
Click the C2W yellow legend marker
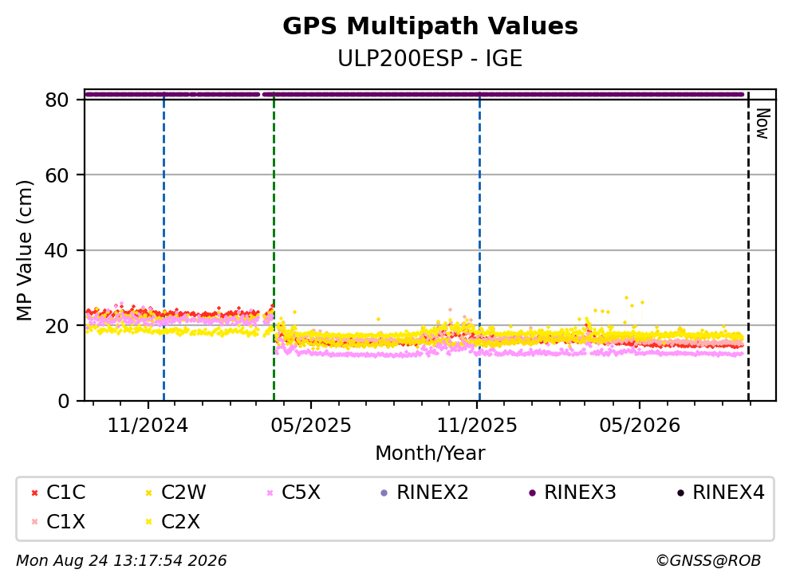tap(148, 493)
